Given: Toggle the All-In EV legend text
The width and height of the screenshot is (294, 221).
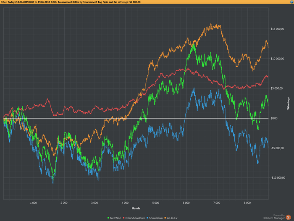Looking at the screenshot, I should (172, 218).
